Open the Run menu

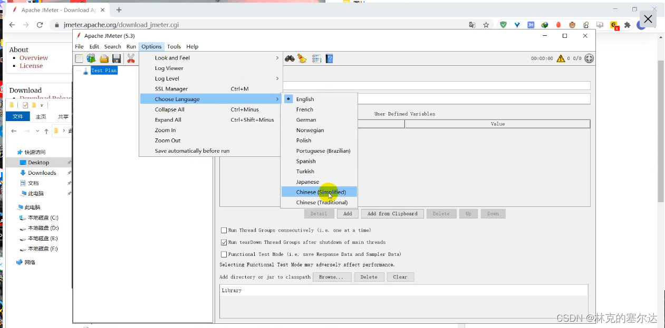[131, 46]
